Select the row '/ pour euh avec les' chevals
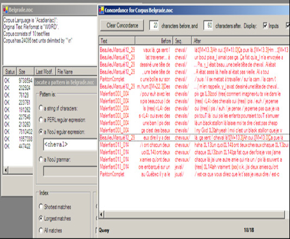Viewport: 290px width, 239px height. tap(194, 94)
